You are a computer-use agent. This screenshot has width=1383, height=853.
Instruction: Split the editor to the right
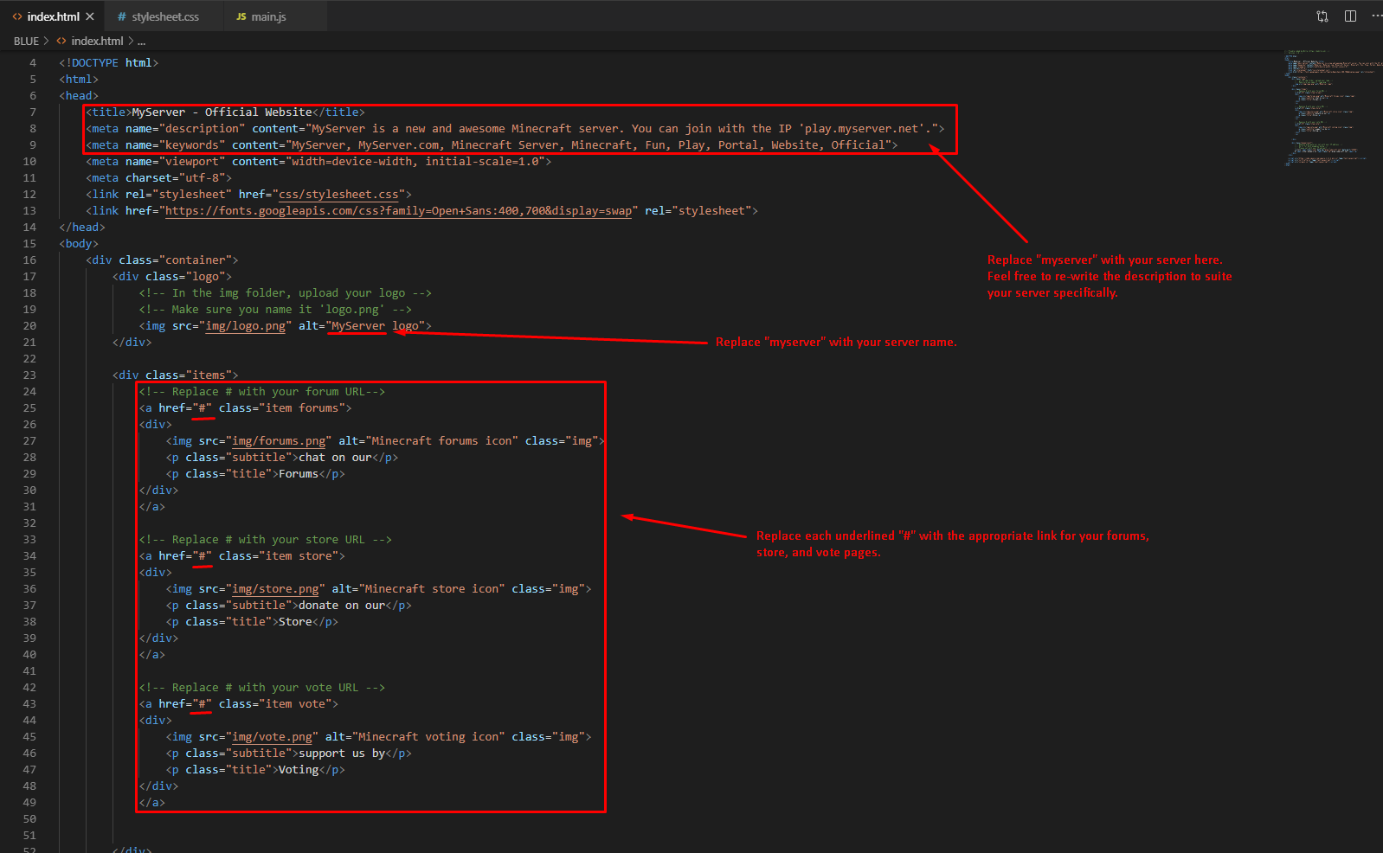tap(1350, 16)
